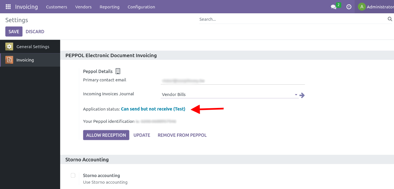Click into the Settings search field
This screenshot has width=394, height=189.
[292, 19]
